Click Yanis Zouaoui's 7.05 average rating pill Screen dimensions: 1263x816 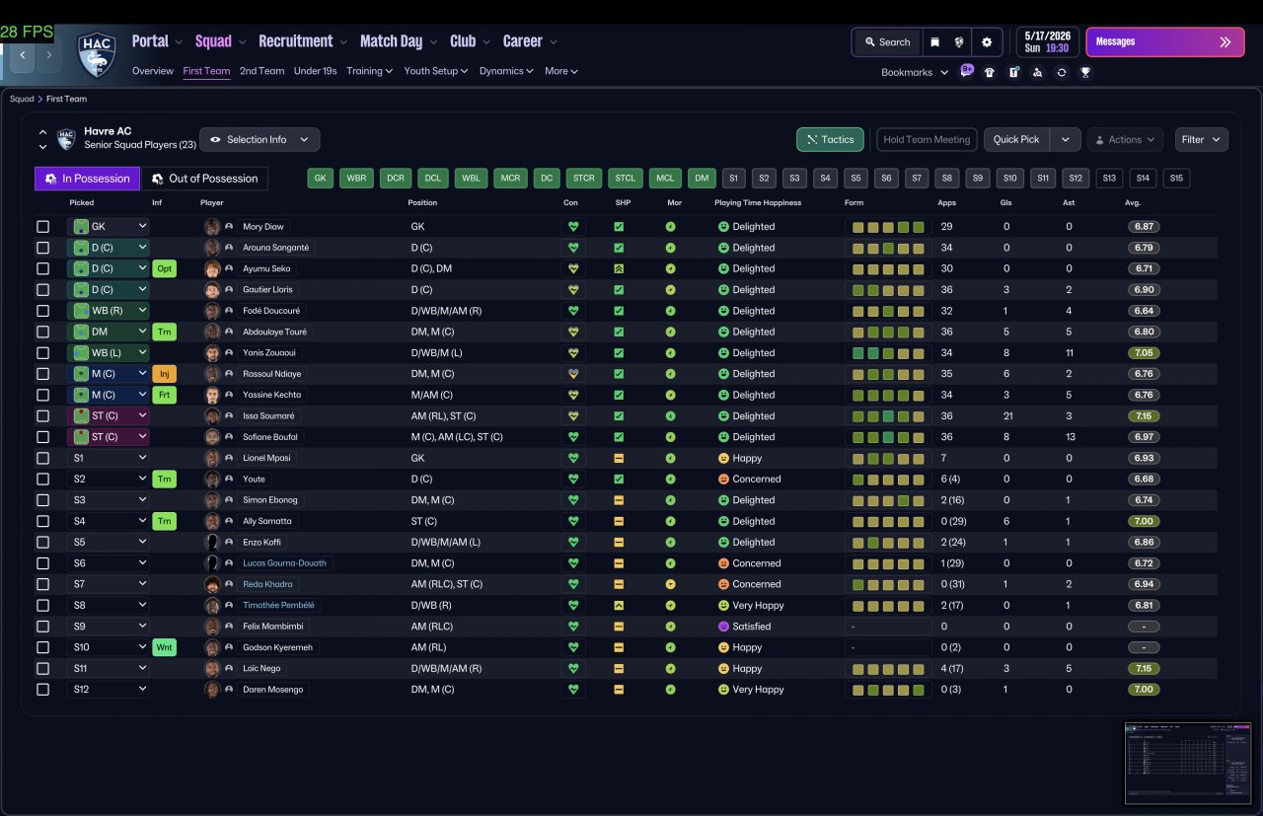pyautogui.click(x=1144, y=353)
